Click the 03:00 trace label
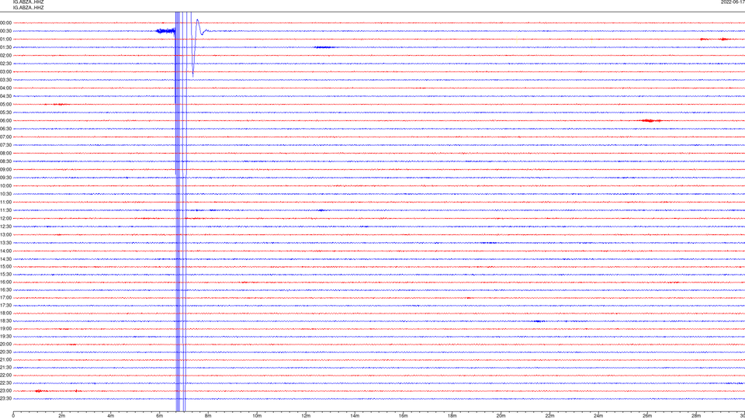Image resolution: width=745 pixels, height=419 pixels. coord(5,71)
